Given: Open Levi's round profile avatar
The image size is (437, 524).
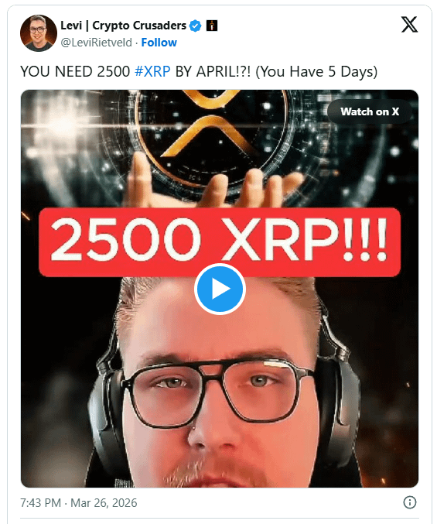Looking at the screenshot, I should [x=39, y=33].
